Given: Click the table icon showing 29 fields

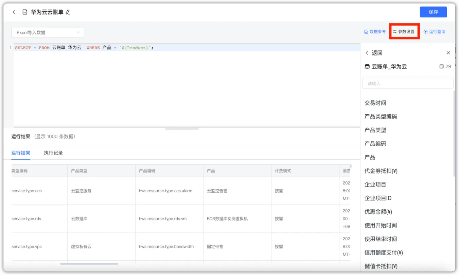Looking at the screenshot, I should point(442,66).
